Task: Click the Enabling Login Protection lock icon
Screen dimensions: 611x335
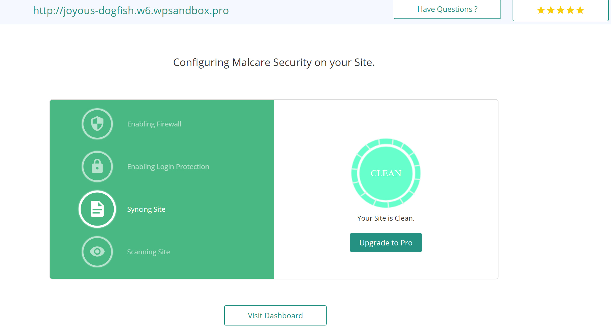Action: coord(97,166)
